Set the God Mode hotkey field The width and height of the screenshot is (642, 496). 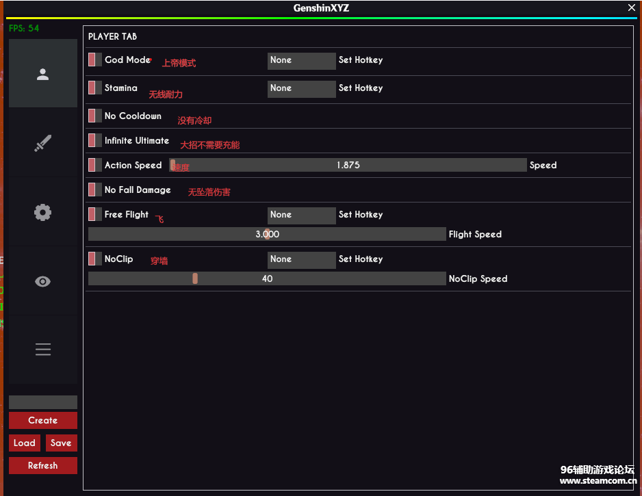coord(302,61)
